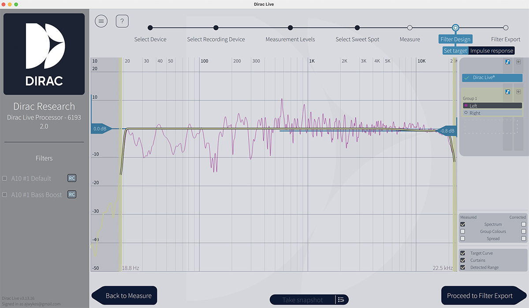This screenshot has height=308, width=529.
Task: Open the hamburger menu icon
Action: (101, 21)
